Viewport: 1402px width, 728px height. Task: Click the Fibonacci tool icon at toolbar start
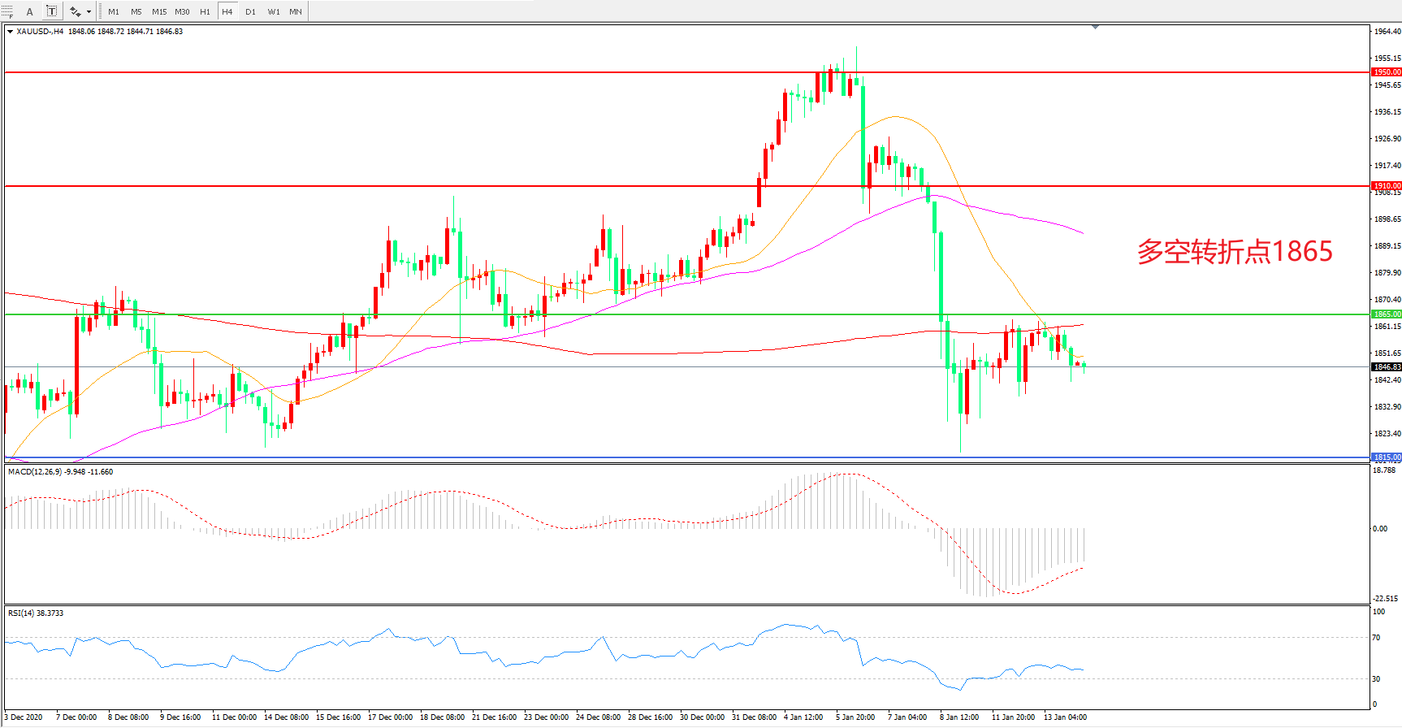tap(7, 11)
